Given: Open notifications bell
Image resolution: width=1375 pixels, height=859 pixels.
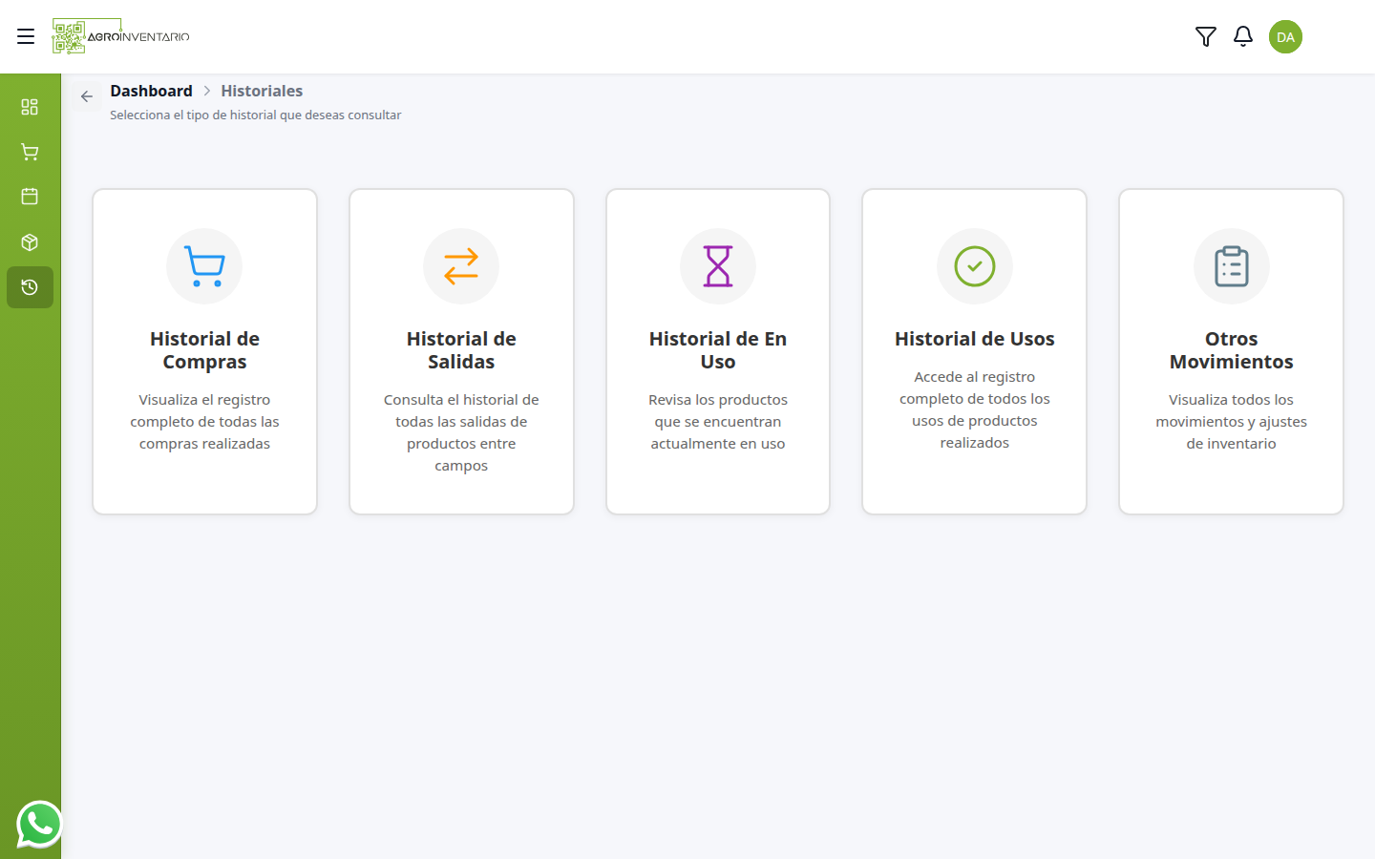Looking at the screenshot, I should (x=1243, y=36).
